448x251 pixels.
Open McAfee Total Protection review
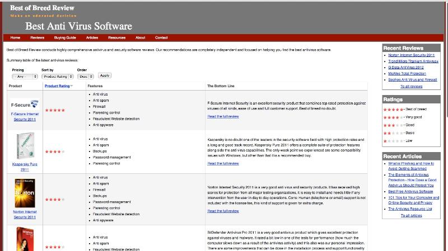[407, 74]
